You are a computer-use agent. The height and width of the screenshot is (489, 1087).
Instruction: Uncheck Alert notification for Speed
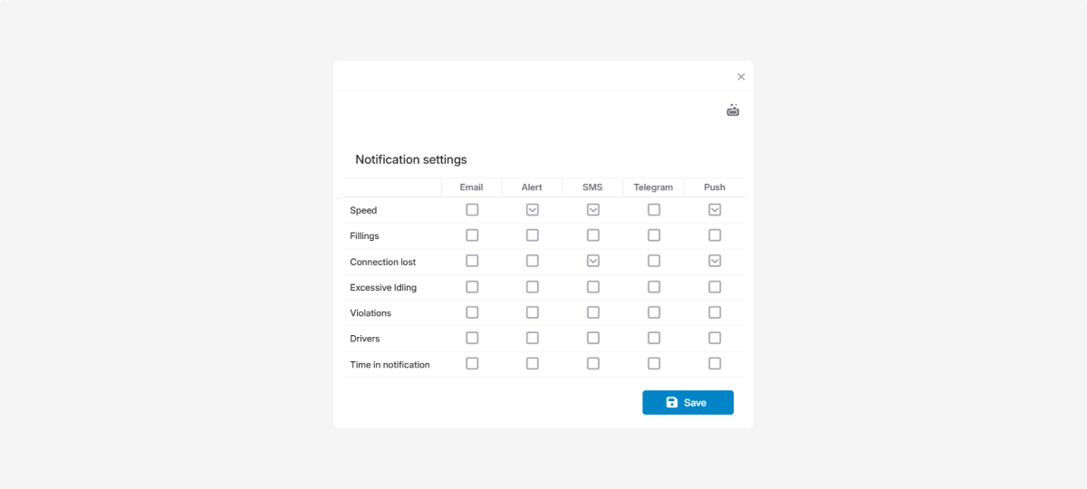pos(533,210)
